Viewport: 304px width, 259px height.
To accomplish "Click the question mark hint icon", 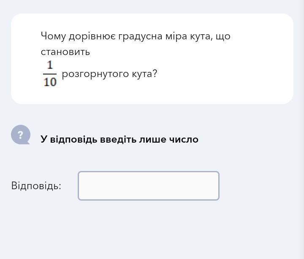I will [x=21, y=135].
